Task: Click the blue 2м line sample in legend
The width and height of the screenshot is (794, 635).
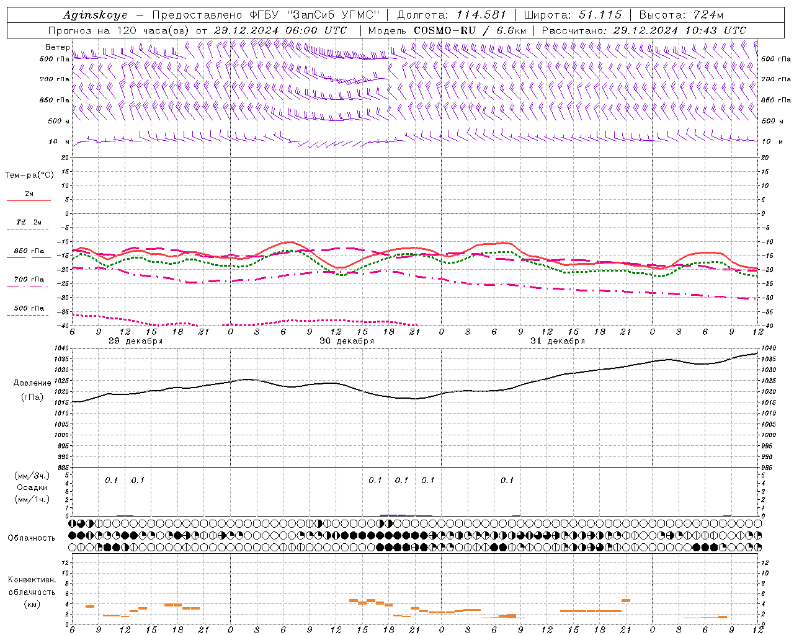Action: click(x=29, y=201)
